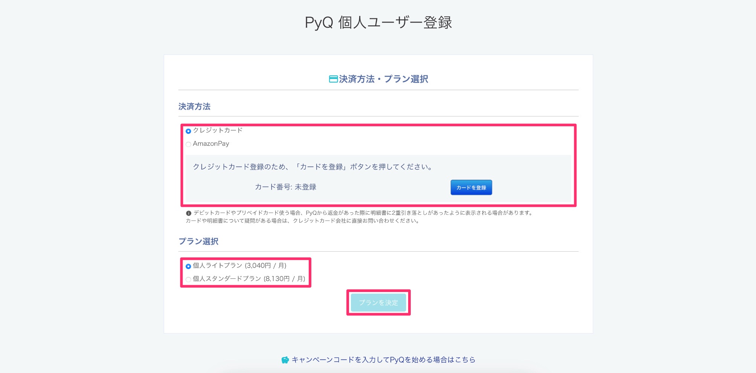Choose 個人スタンダードプラン (8,130円 / 月) plan

(188, 279)
